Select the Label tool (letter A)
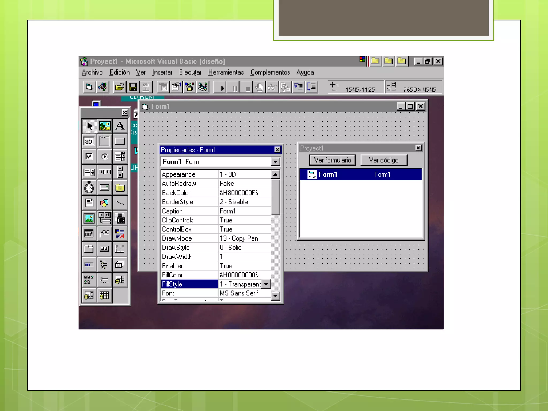 pyautogui.click(x=120, y=126)
